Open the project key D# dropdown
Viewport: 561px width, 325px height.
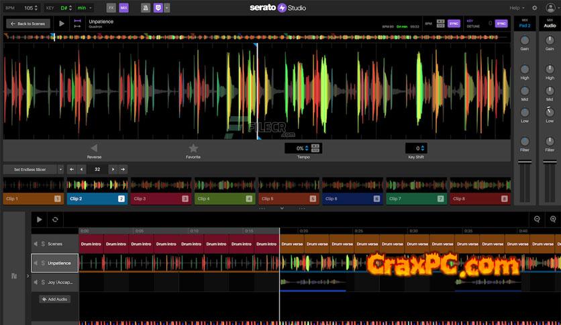tap(66, 8)
